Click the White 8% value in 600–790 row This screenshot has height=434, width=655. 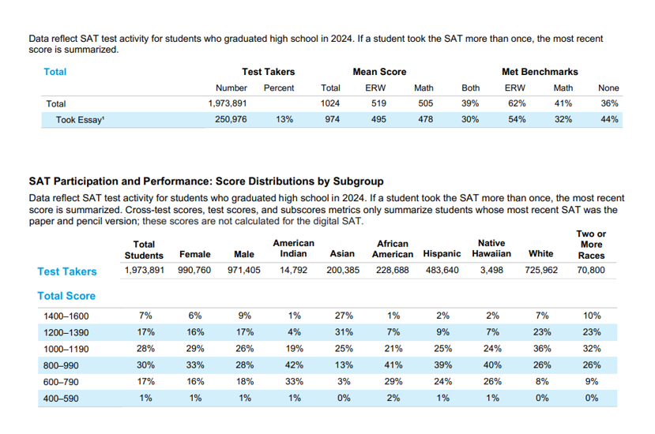pyautogui.click(x=542, y=382)
